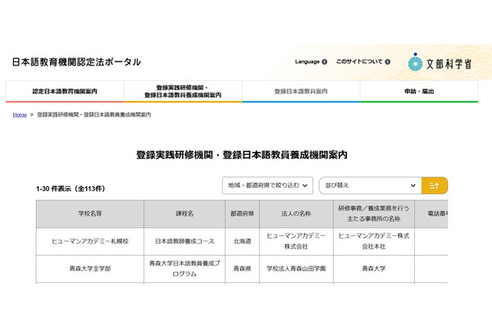Image resolution: width=492 pixels, height=328 pixels.
Task: Open the 登録実践研修機関・登録日本語教員養成機関案内 tab
Action: pyautogui.click(x=183, y=91)
